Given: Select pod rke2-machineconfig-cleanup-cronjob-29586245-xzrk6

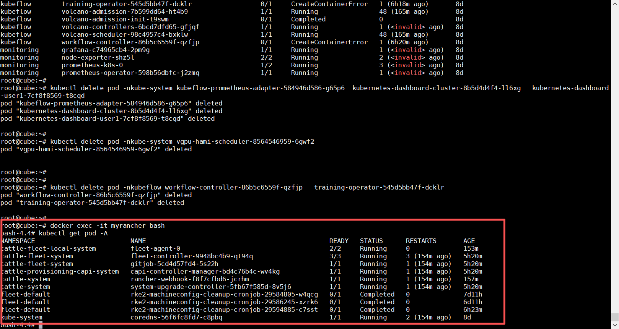Looking at the screenshot, I should (224, 302).
